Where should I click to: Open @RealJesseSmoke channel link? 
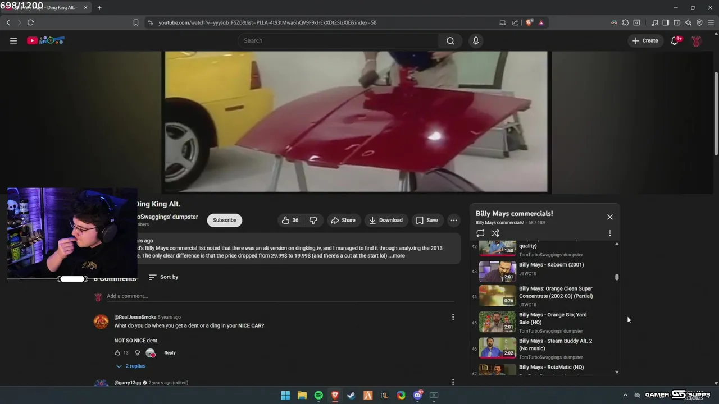(x=135, y=317)
